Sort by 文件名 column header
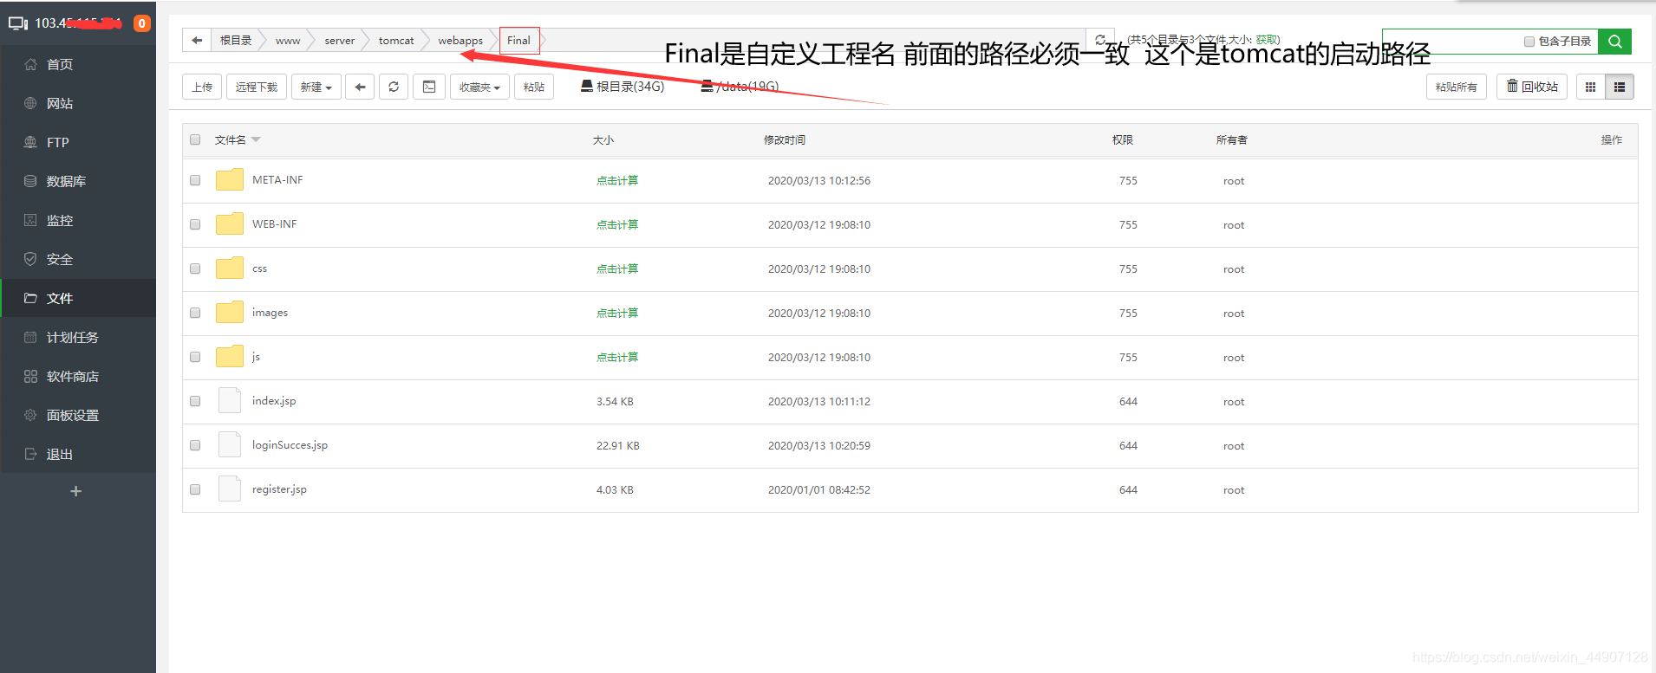Image resolution: width=1656 pixels, height=673 pixels. (x=231, y=139)
